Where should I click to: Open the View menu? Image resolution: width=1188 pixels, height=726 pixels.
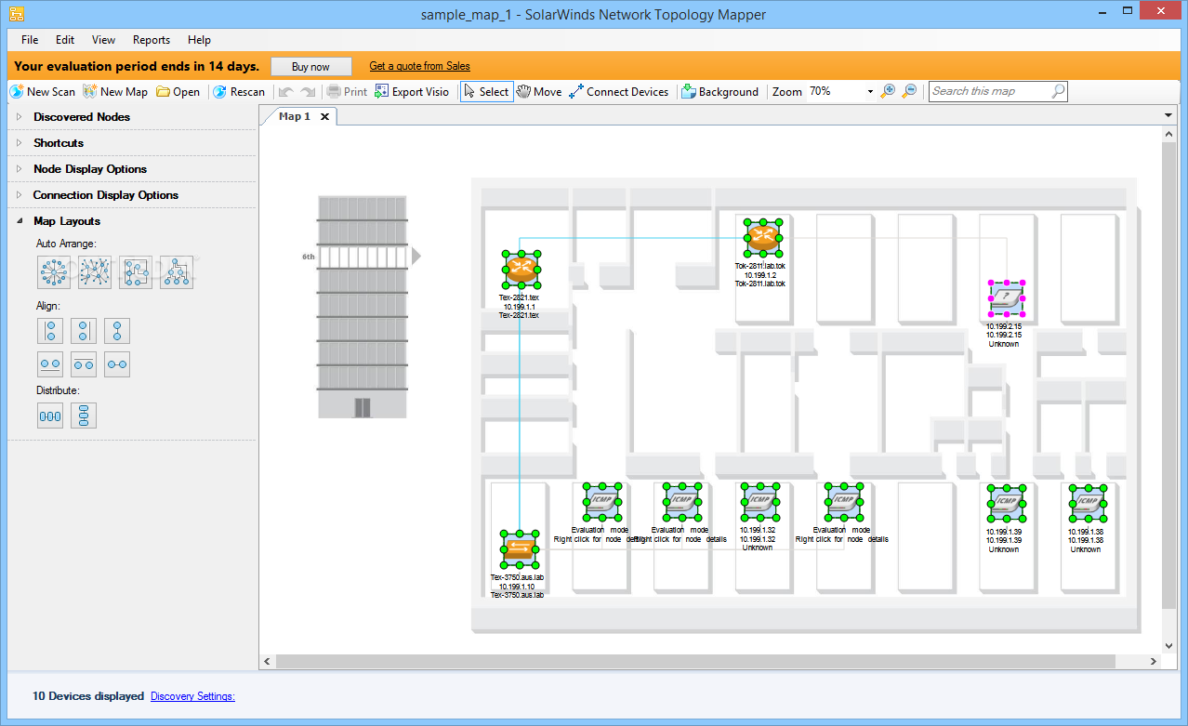pos(104,40)
